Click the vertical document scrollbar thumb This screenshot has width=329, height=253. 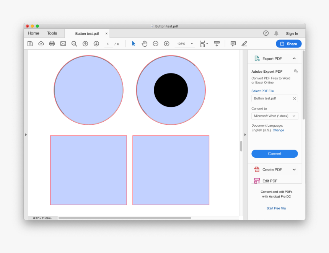coord(241,146)
